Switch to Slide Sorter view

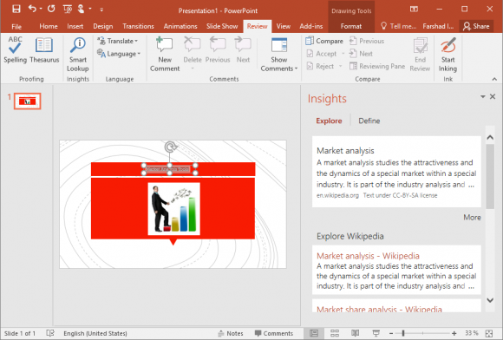[335, 333]
